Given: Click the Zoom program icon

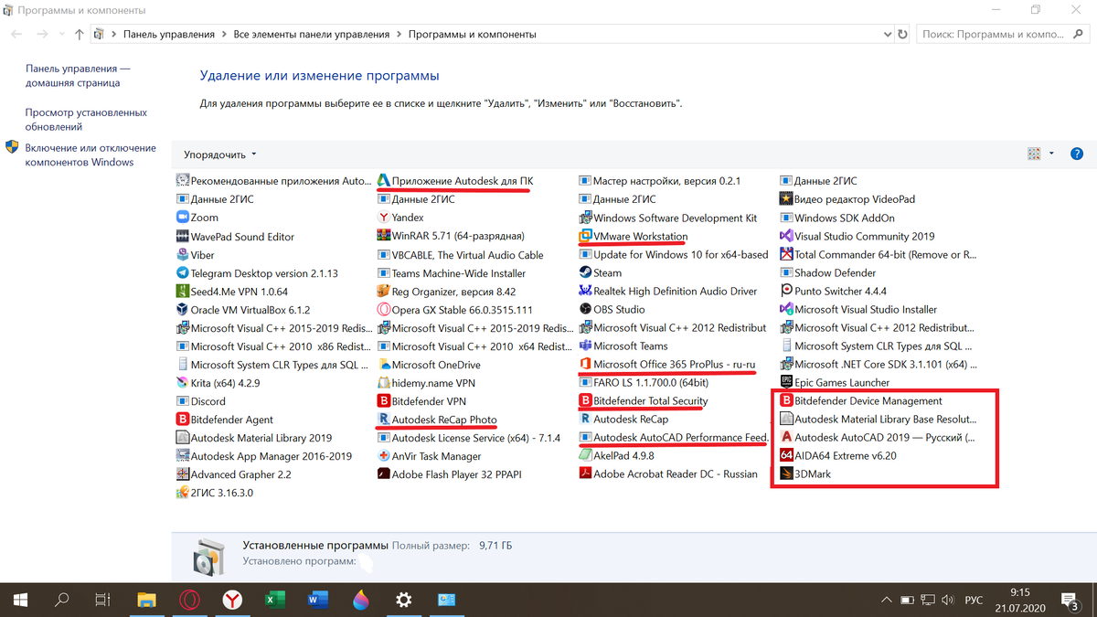Looking at the screenshot, I should [183, 218].
